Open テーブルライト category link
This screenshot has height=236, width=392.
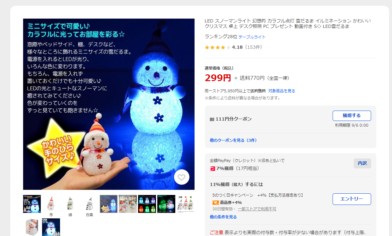pyautogui.click(x=252, y=37)
